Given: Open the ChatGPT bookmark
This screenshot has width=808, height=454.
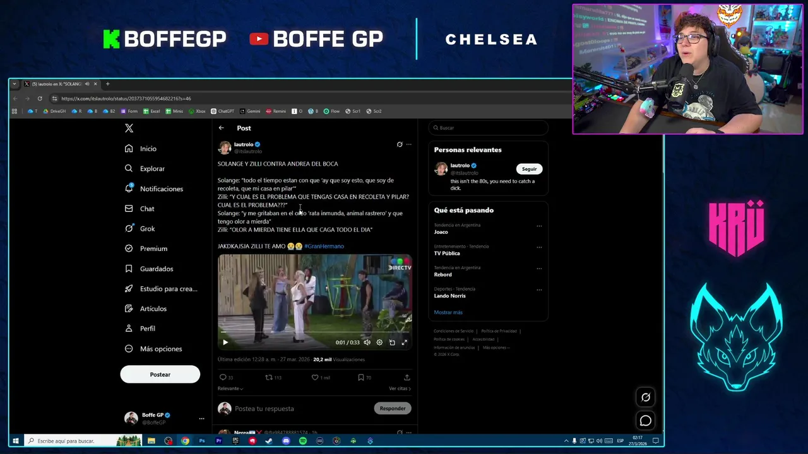Looking at the screenshot, I should (222, 111).
